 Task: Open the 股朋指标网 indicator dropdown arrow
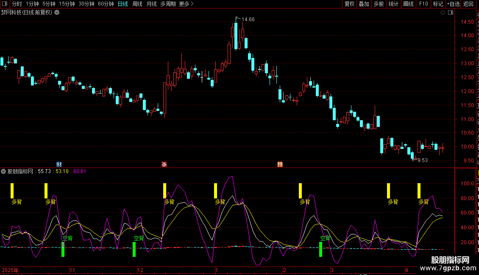[3, 171]
